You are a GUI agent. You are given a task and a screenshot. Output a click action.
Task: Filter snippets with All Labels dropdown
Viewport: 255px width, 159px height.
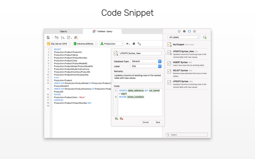[184, 38]
